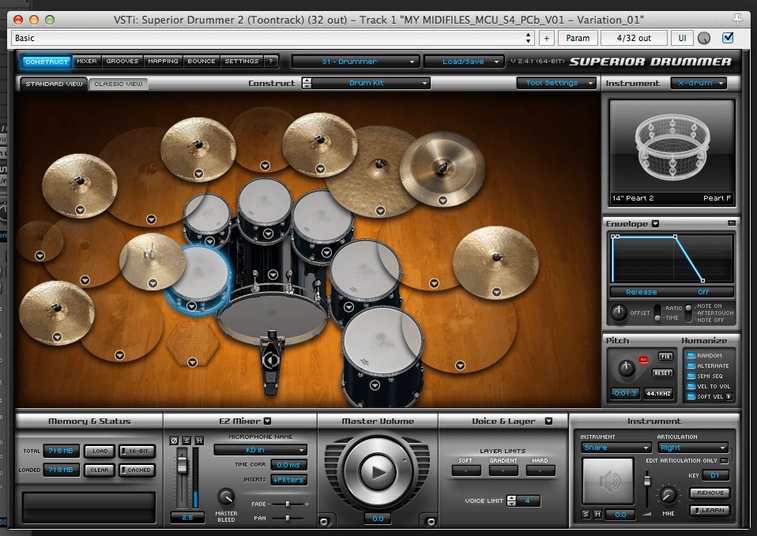The image size is (757, 536).
Task: Minimize the Envelope panel with corner button
Action: point(732,223)
